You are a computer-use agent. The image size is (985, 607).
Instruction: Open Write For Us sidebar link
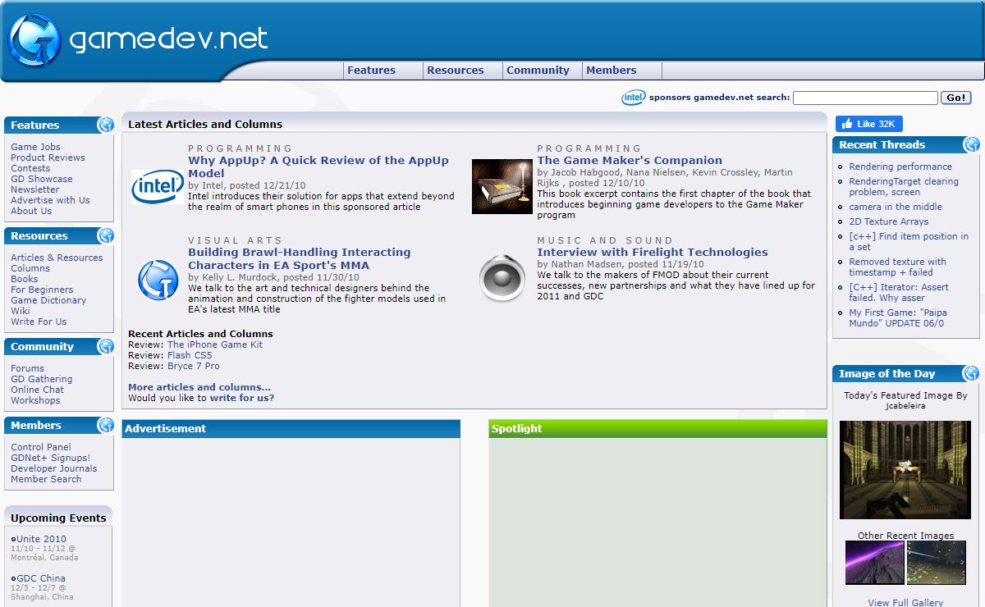pyautogui.click(x=39, y=322)
